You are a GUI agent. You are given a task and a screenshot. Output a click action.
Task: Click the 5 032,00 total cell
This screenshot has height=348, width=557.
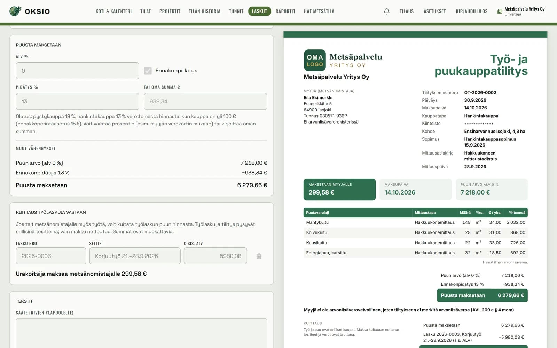[x=516, y=222]
